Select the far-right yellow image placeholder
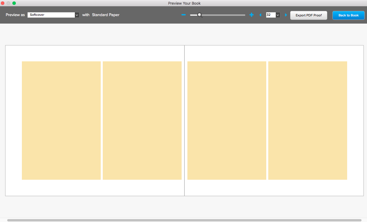This screenshot has height=222, width=367. click(308, 120)
